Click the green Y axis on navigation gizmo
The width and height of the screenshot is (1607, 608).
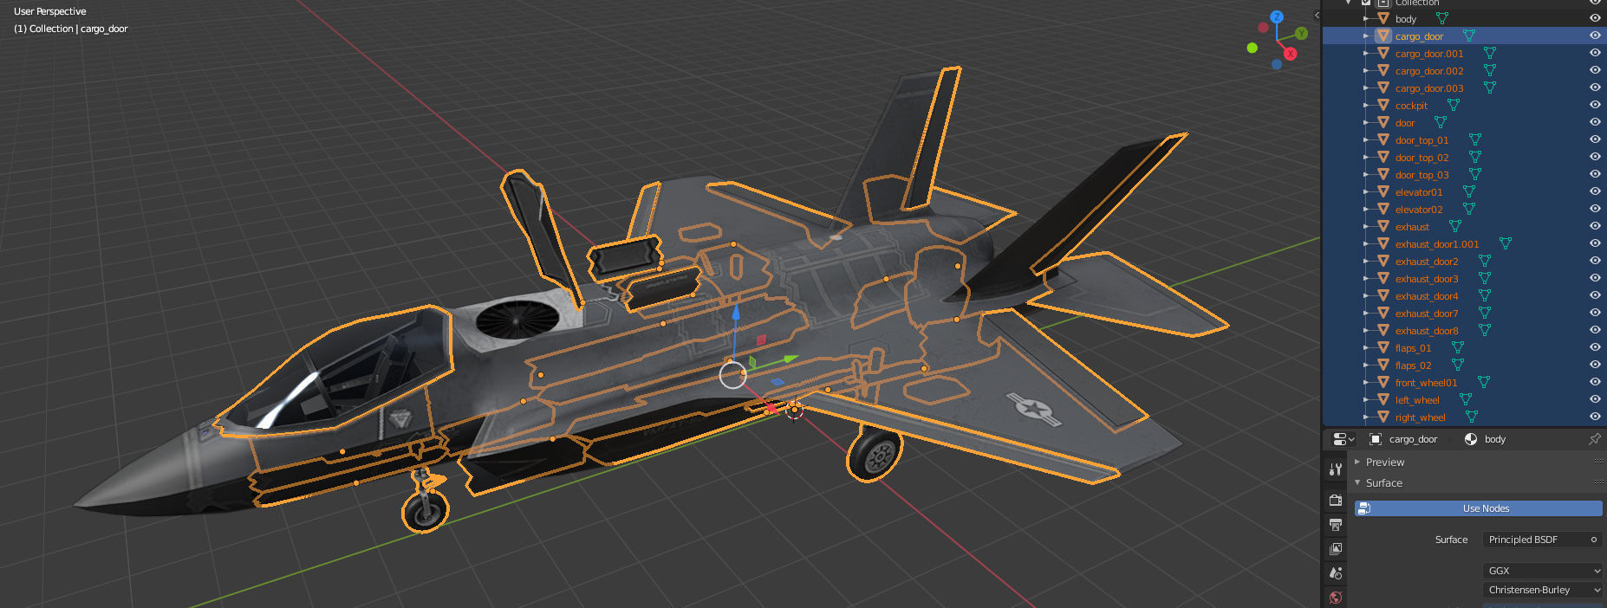(1301, 33)
